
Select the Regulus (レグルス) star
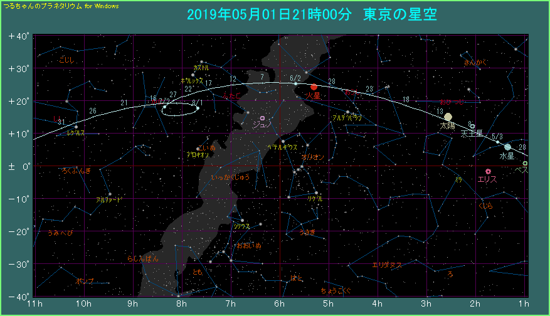[x=77, y=127]
